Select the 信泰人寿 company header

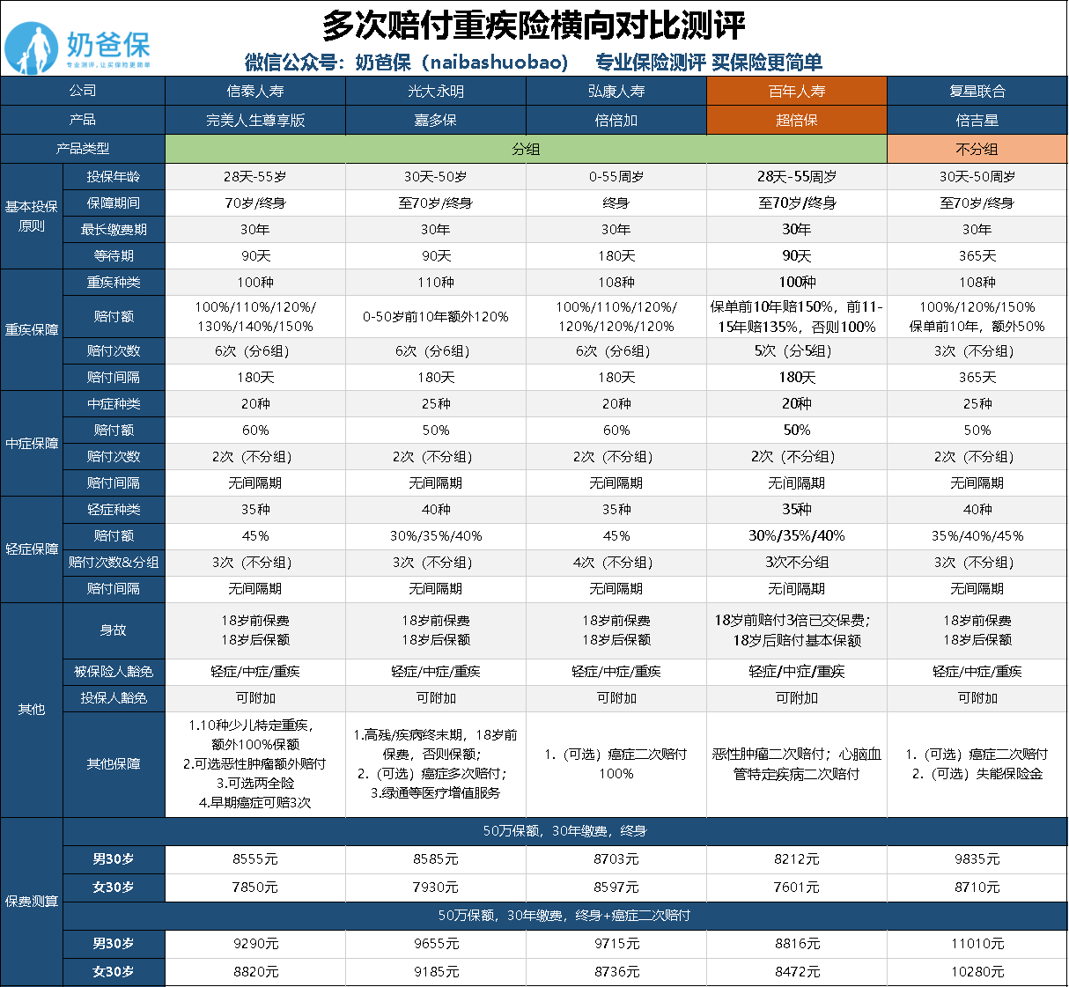255,92
